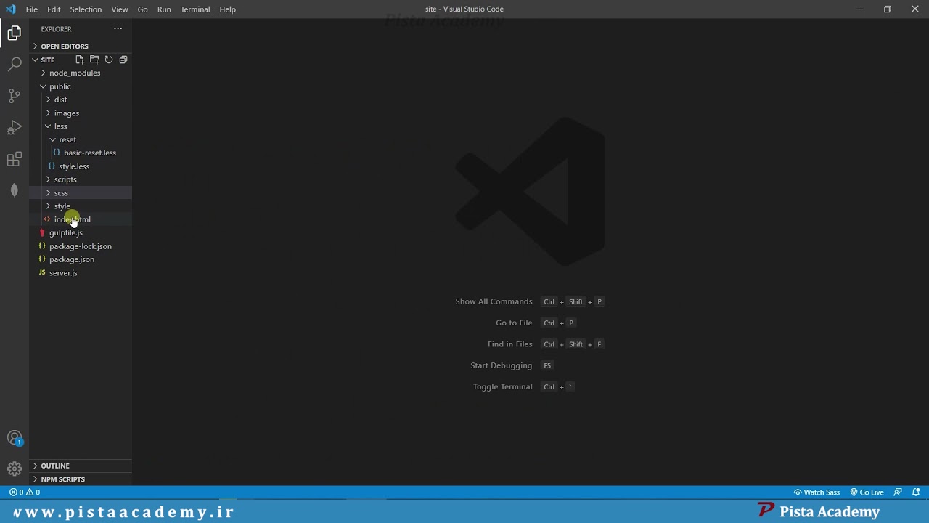Open the Accounts menu icon
The height and width of the screenshot is (523, 929).
tap(15, 438)
